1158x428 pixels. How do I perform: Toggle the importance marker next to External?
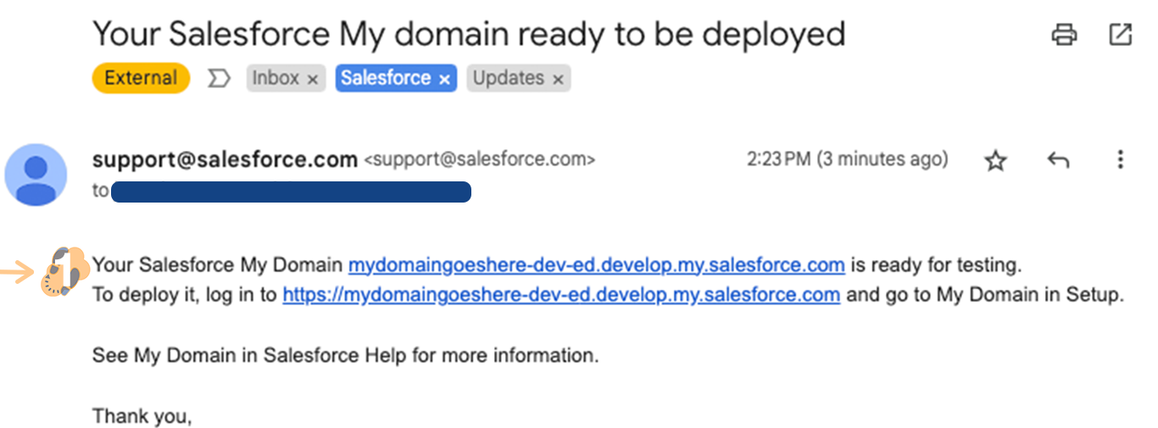click(219, 79)
